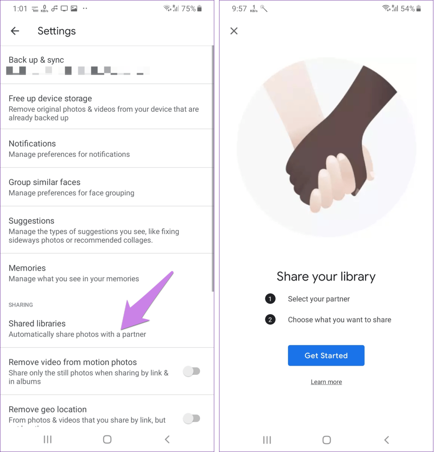Tap the home button on left phone
This screenshot has width=434, height=452.
tap(107, 439)
